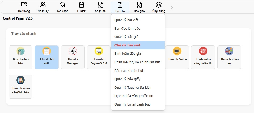This screenshot has height=113, width=254.
Task: Open the Nhân sự toolbar icon
Action: click(43, 7)
